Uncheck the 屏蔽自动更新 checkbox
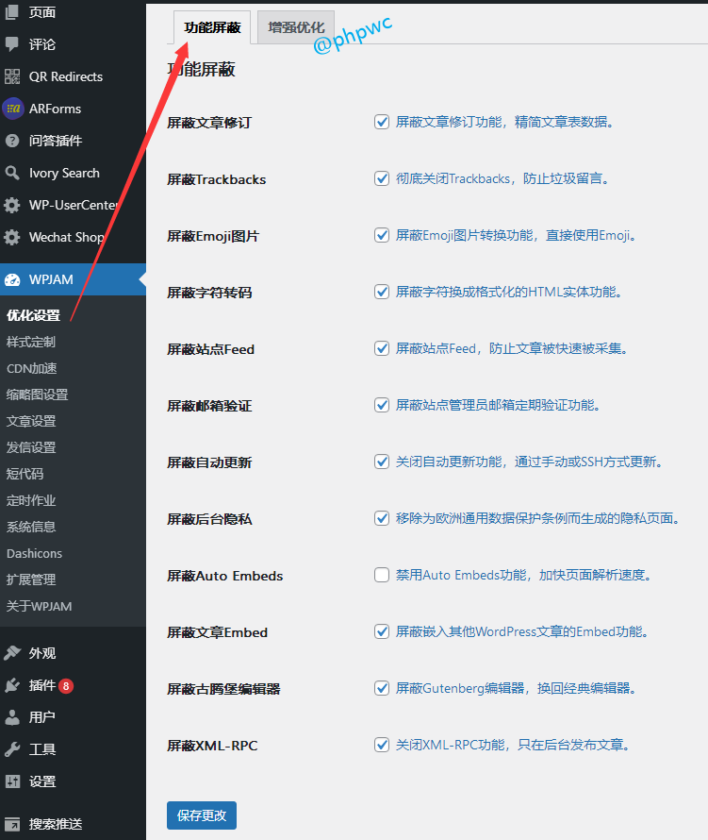This screenshot has height=840, width=708. coord(382,462)
